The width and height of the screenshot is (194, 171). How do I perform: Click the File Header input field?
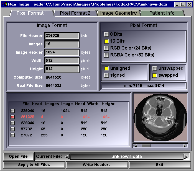(62, 36)
